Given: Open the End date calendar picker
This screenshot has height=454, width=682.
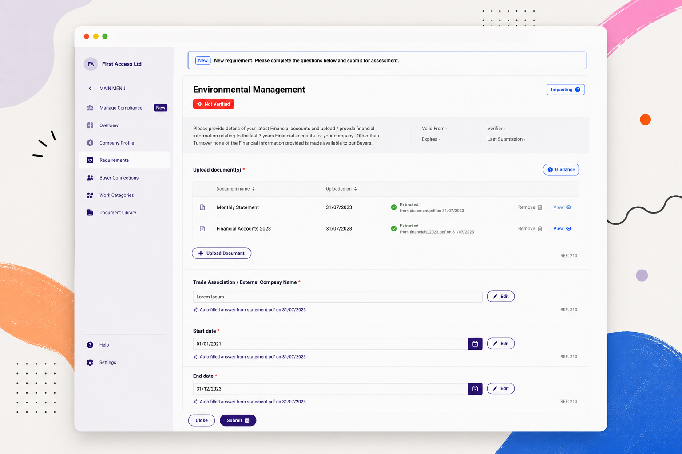Looking at the screenshot, I should coord(475,389).
